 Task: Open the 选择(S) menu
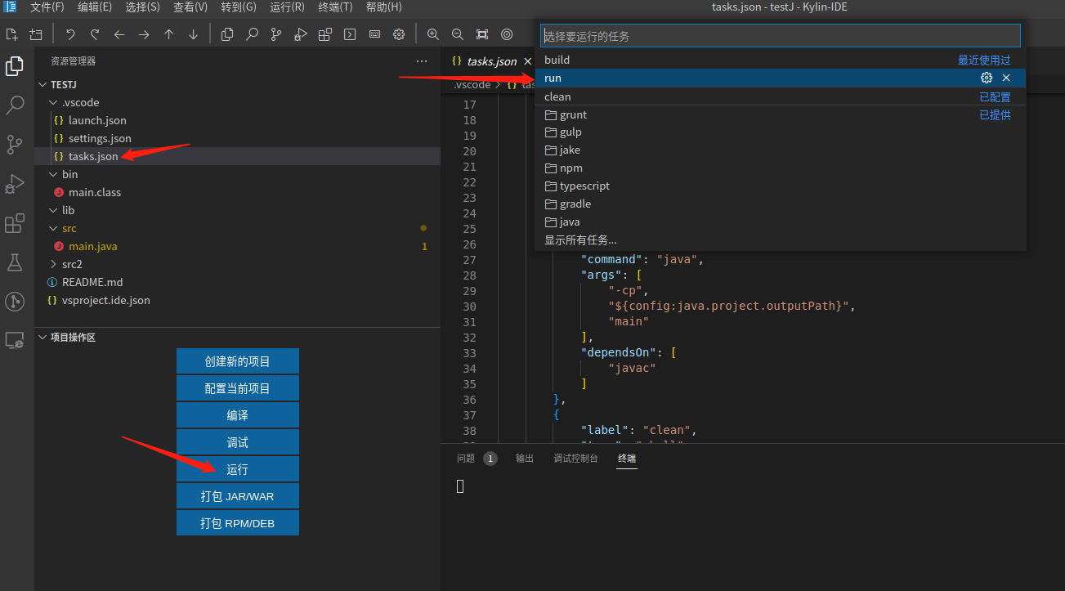pyautogui.click(x=143, y=7)
